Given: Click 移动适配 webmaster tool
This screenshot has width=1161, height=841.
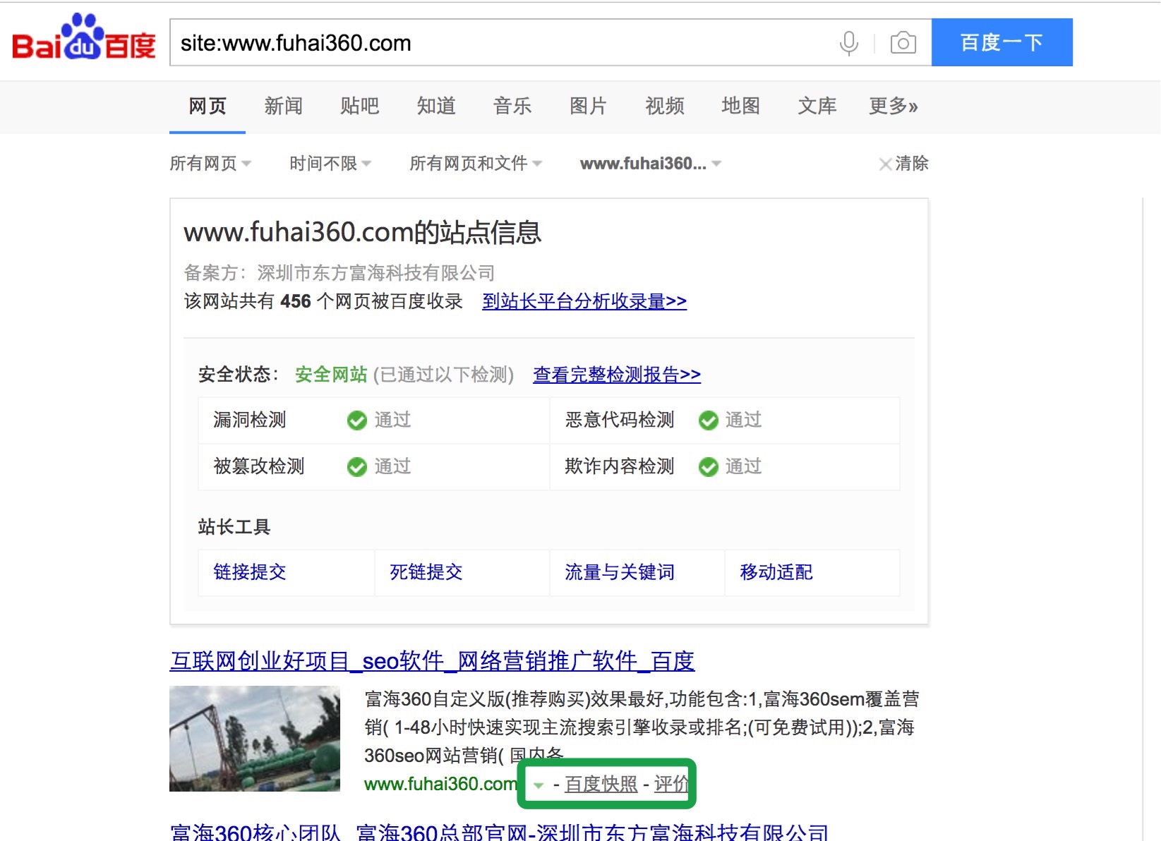Looking at the screenshot, I should pyautogui.click(x=776, y=572).
